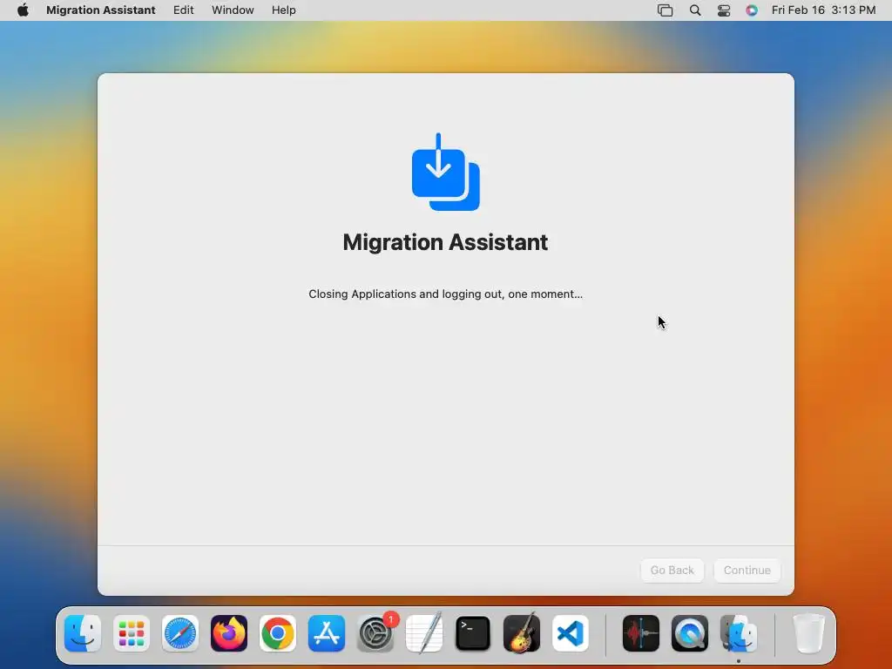Open the Edit menu
This screenshot has width=892, height=669.
pos(183,10)
